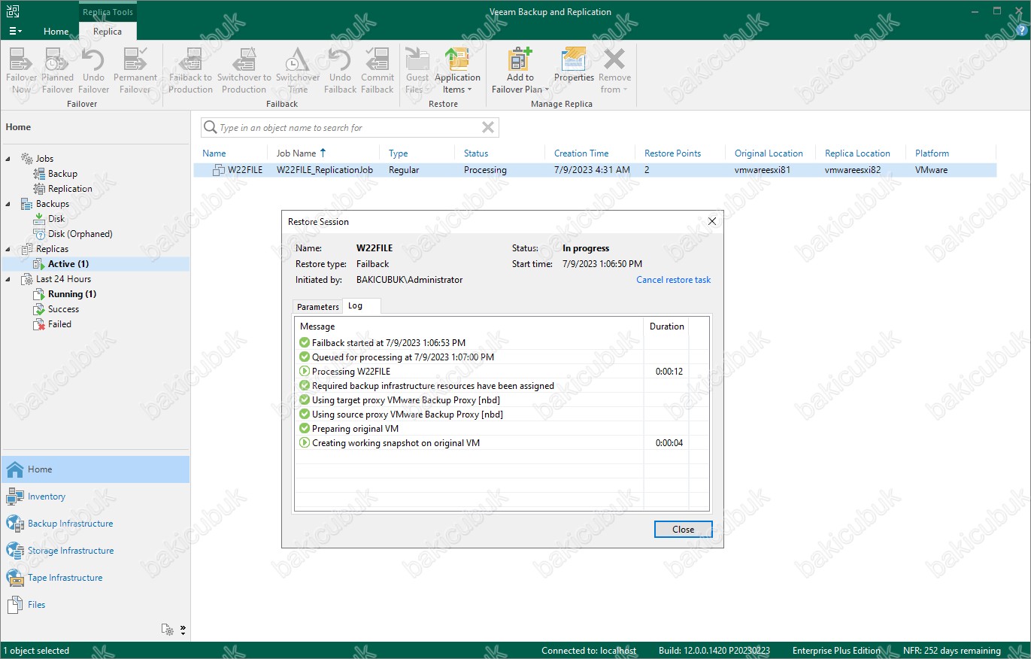Open the Home navigation pane
This screenshot has width=1031, height=659.
96,469
